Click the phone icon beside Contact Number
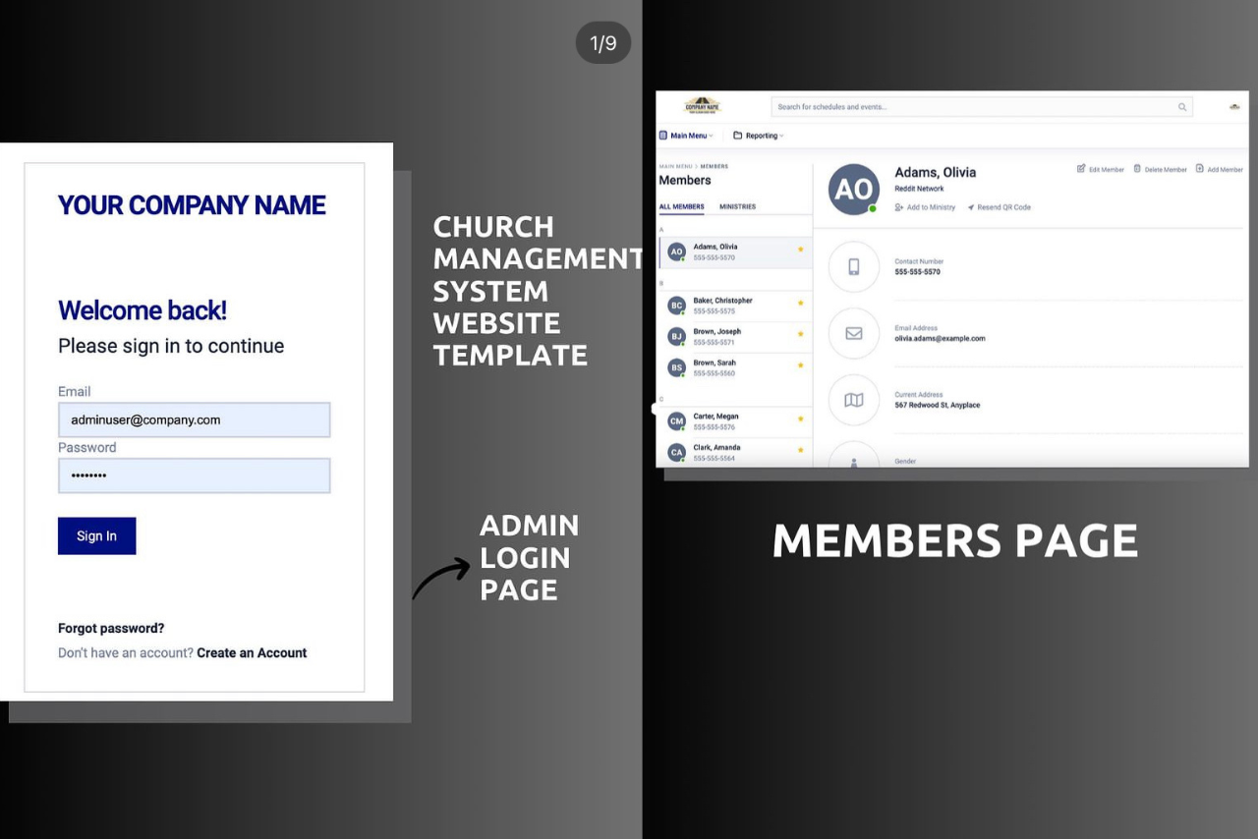Image resolution: width=1258 pixels, height=839 pixels. 853,266
